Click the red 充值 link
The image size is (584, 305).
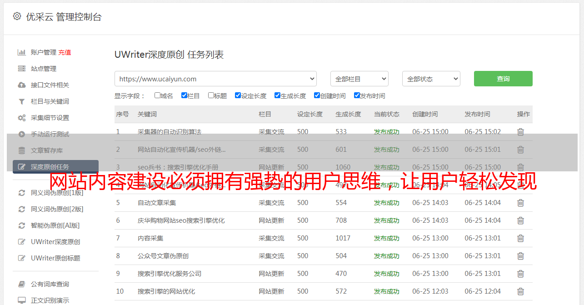pos(65,52)
